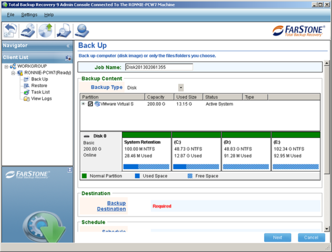
Task: Select Back Up in the client tree
Action: [39, 79]
